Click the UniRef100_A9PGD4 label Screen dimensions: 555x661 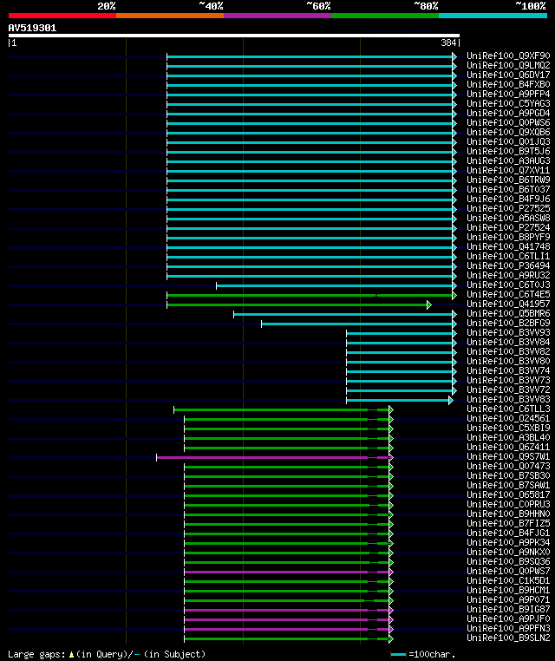(x=508, y=113)
